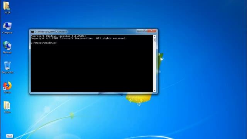Close the cmd.exe window
This screenshot has height=139, width=247.
[x=152, y=31]
